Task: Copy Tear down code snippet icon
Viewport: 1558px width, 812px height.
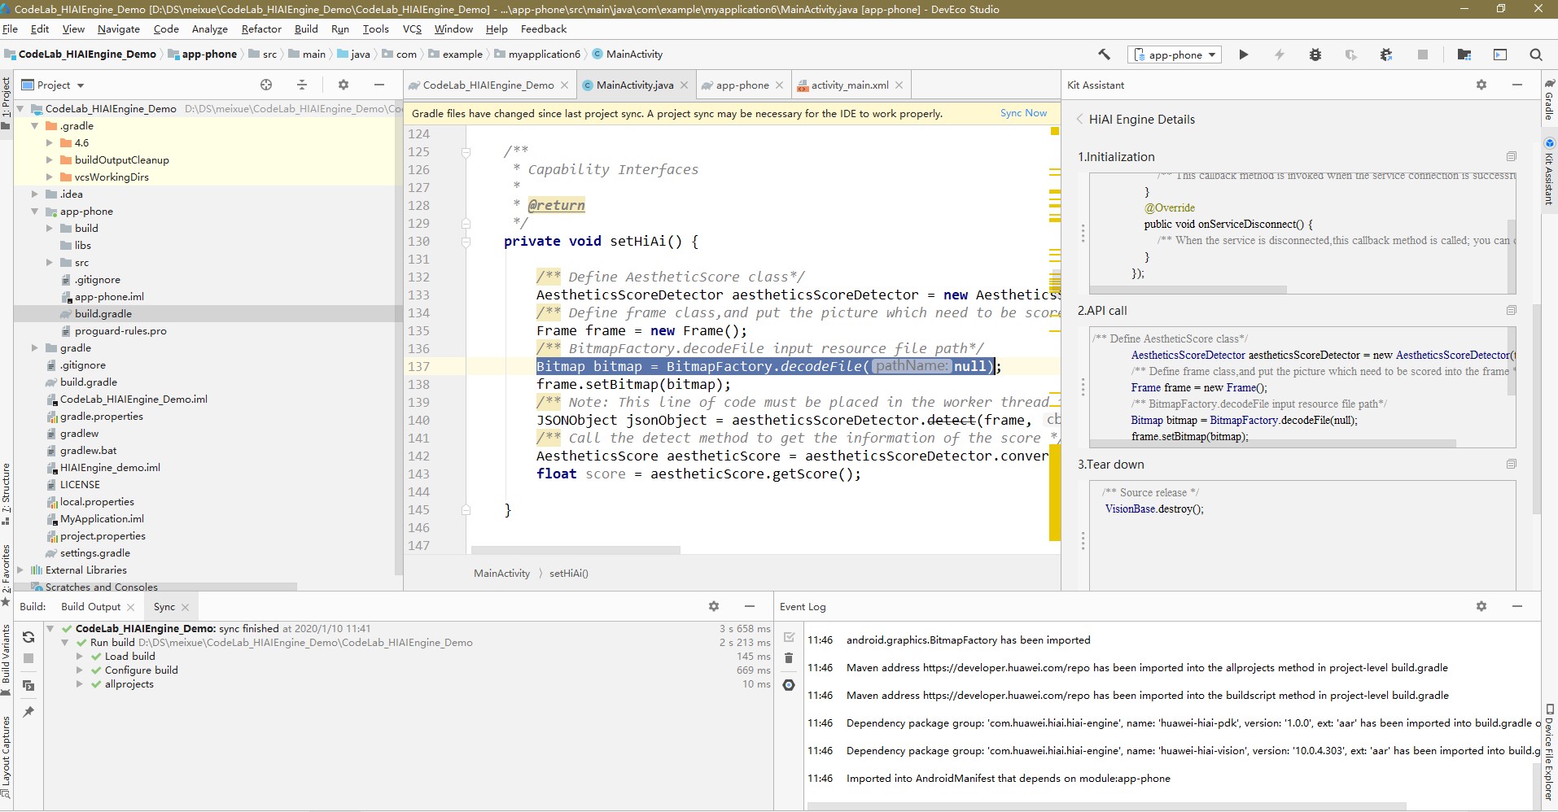Action: [1512, 464]
